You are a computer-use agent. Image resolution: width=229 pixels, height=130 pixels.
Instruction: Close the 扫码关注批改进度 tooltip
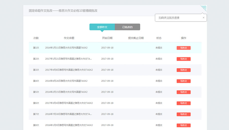pos(203,18)
